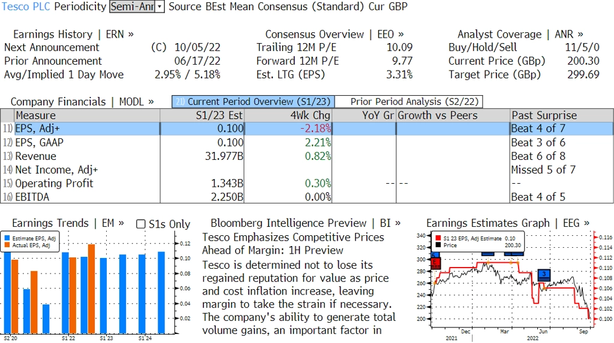This screenshot has width=614, height=343.
Task: Select the EBITDA measure row
Action: (x=307, y=197)
